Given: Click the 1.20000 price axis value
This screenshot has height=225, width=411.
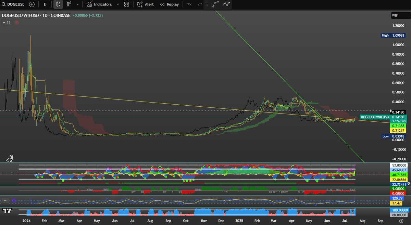Looking at the screenshot, I should click(x=399, y=26).
